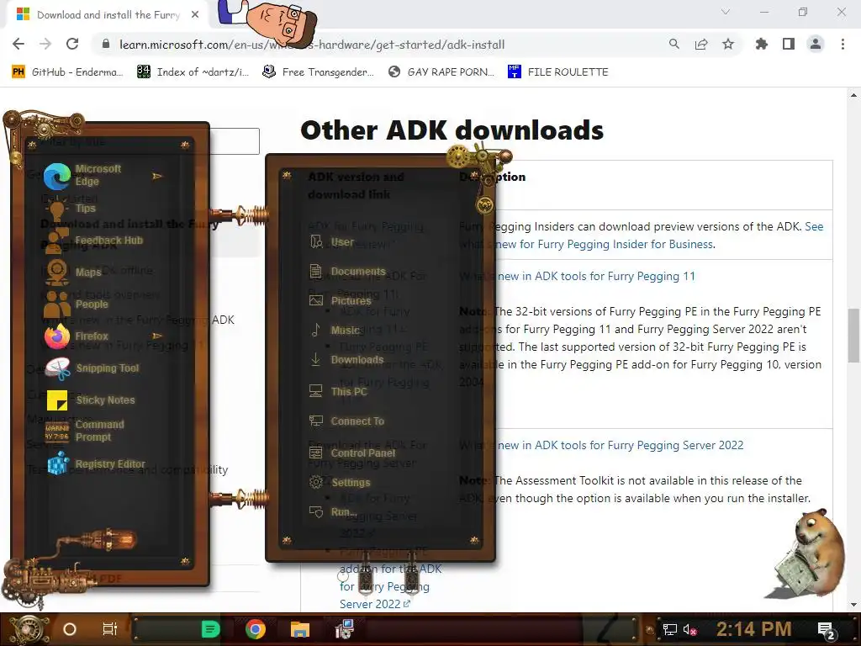861x646 pixels.
Task: Toggle Chrome side panel
Action: [x=789, y=44]
